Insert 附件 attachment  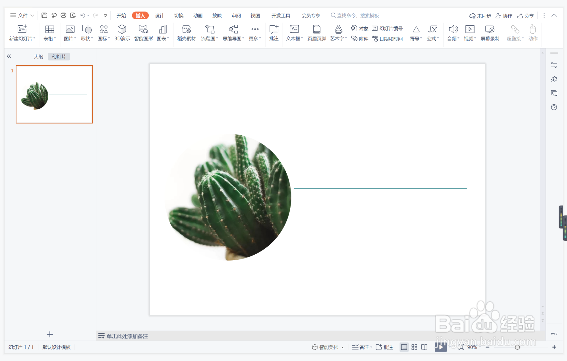pyautogui.click(x=360, y=39)
